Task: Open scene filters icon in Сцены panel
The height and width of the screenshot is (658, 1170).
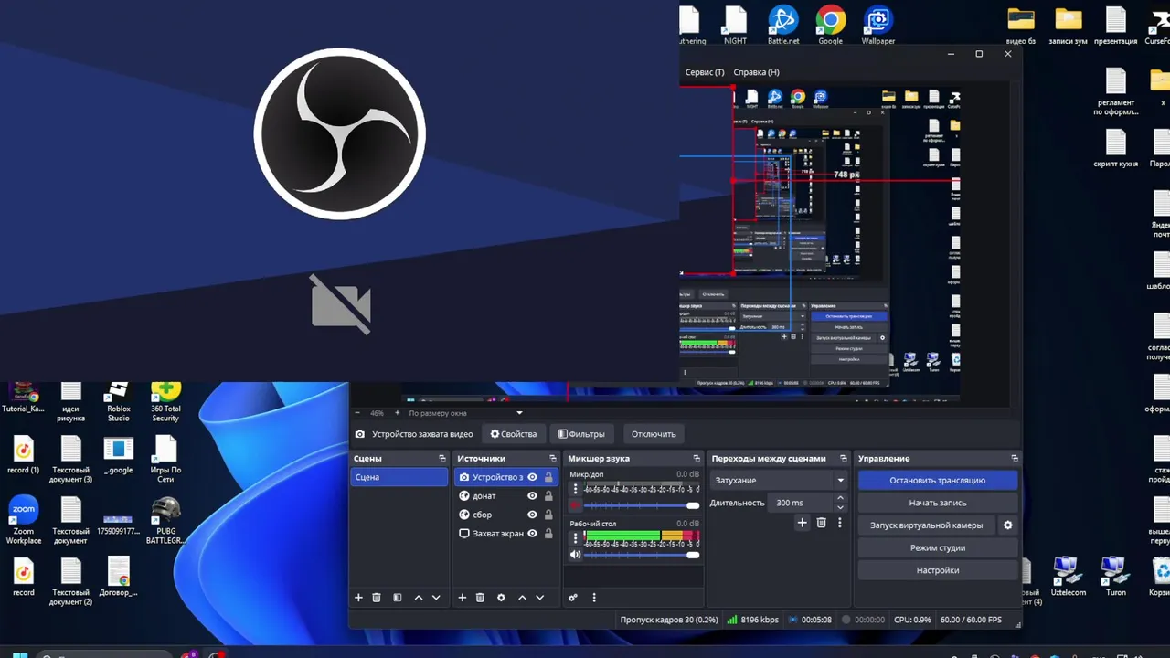Action: (398, 598)
